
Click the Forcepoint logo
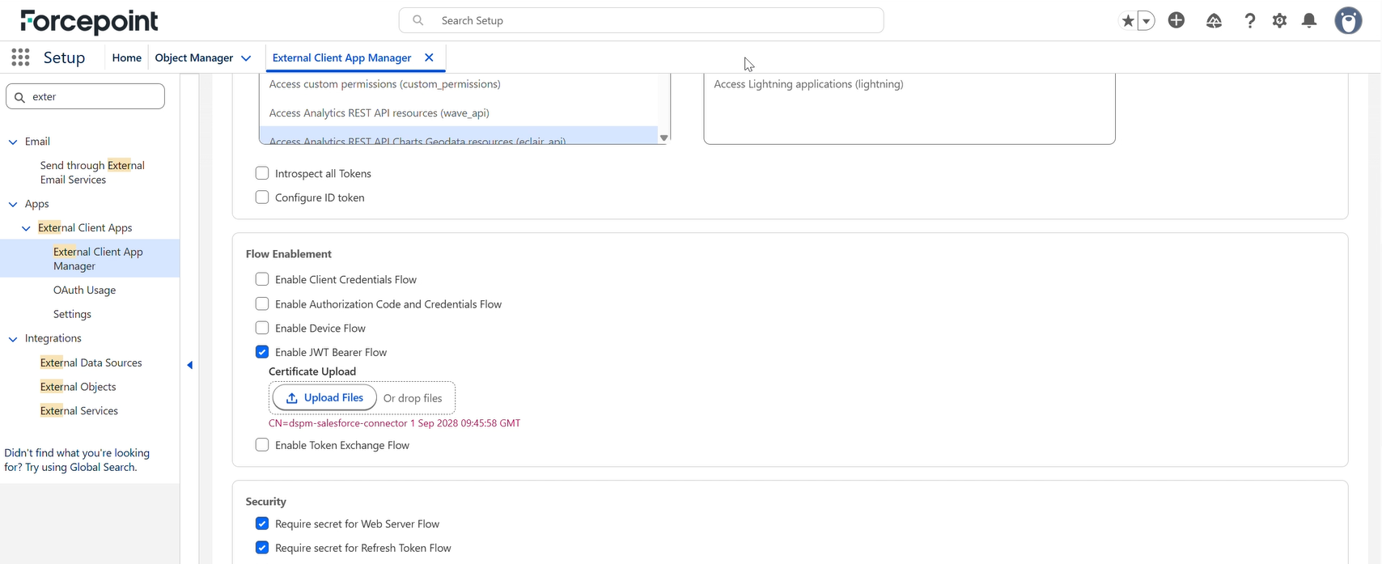[89, 21]
